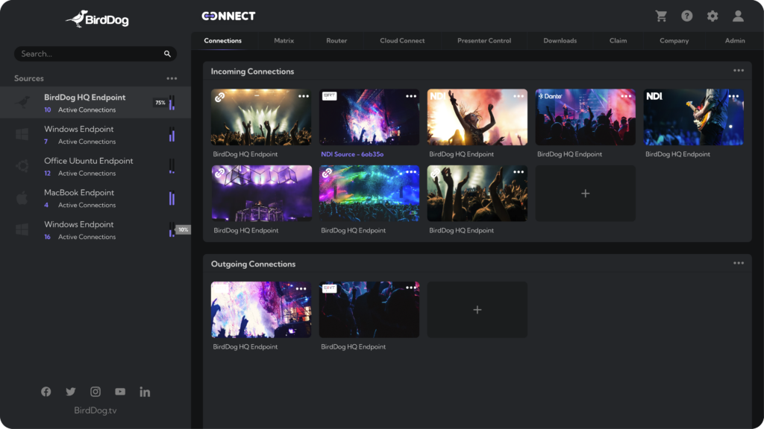Click the Instagram icon in sidebar footer
The width and height of the screenshot is (764, 429).
click(95, 392)
